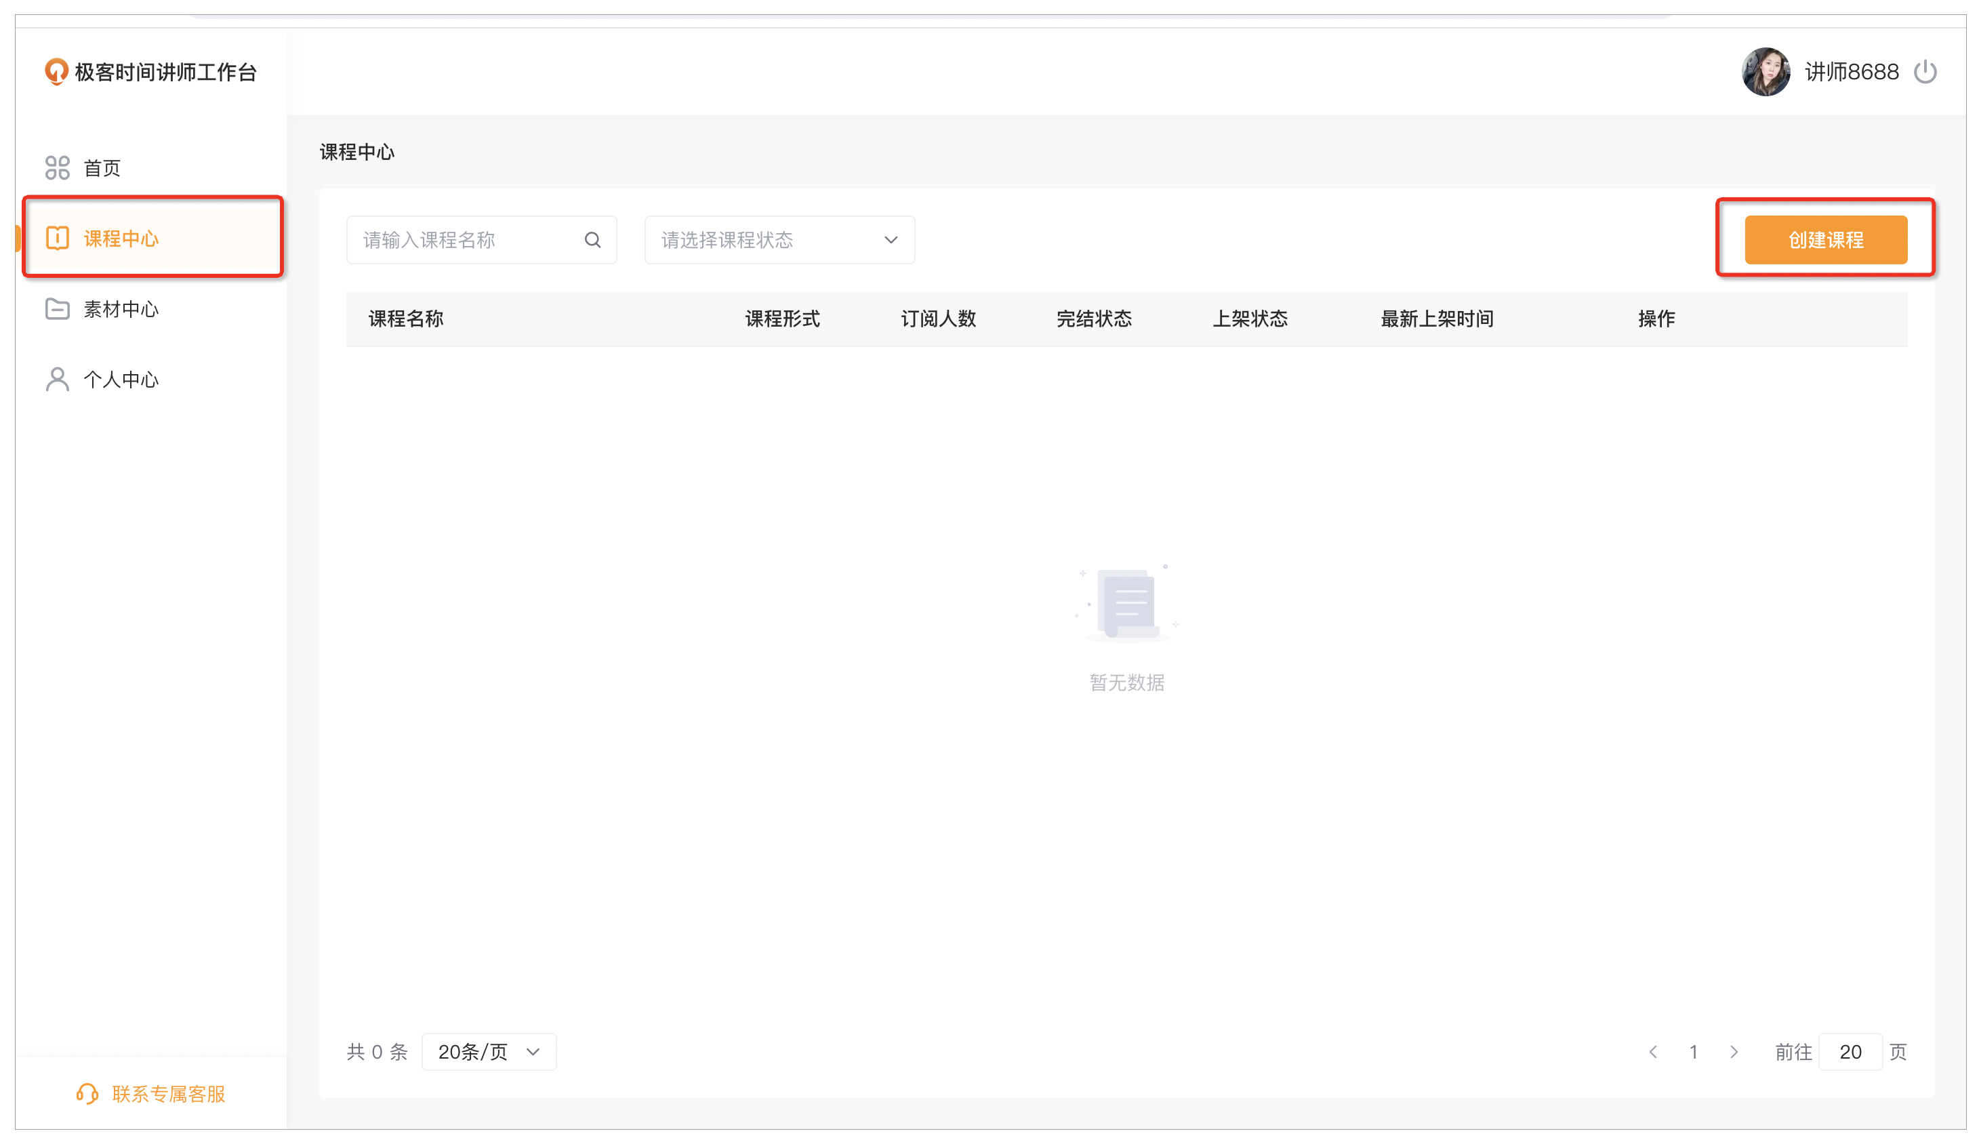1979x1142 pixels.
Task: Click the status dropdown chevron arrow
Action: (891, 240)
